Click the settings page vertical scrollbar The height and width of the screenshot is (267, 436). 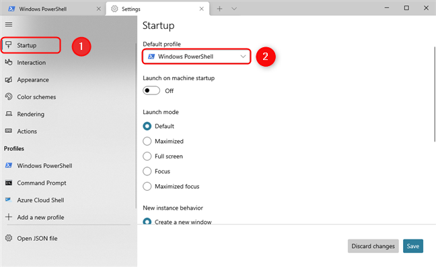(x=435, y=94)
